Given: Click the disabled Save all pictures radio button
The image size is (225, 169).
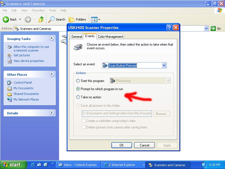Looking at the screenshot, I should (x=78, y=106).
